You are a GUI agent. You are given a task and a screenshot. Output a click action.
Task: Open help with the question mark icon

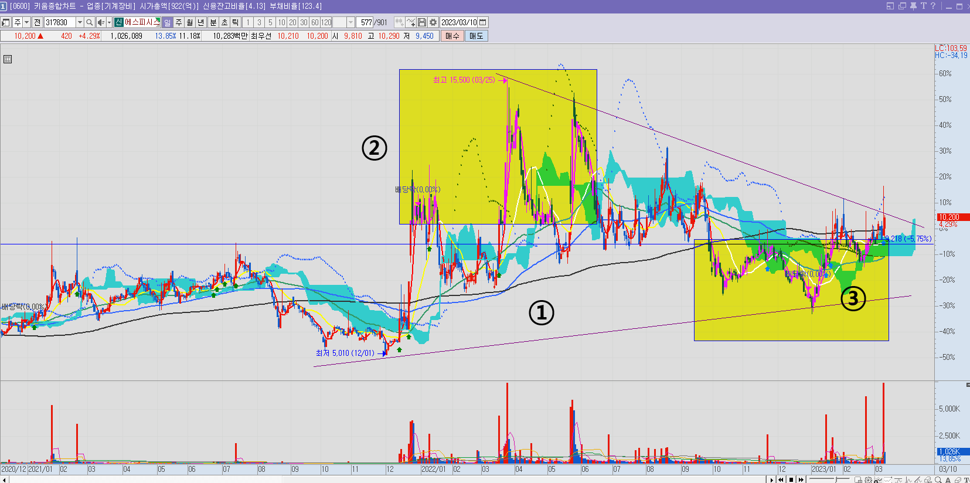933,6
